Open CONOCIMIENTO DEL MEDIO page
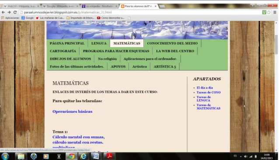The image size is (279, 160). [x=172, y=43]
